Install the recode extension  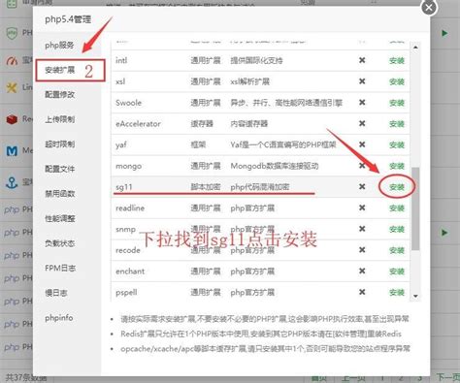397,250
